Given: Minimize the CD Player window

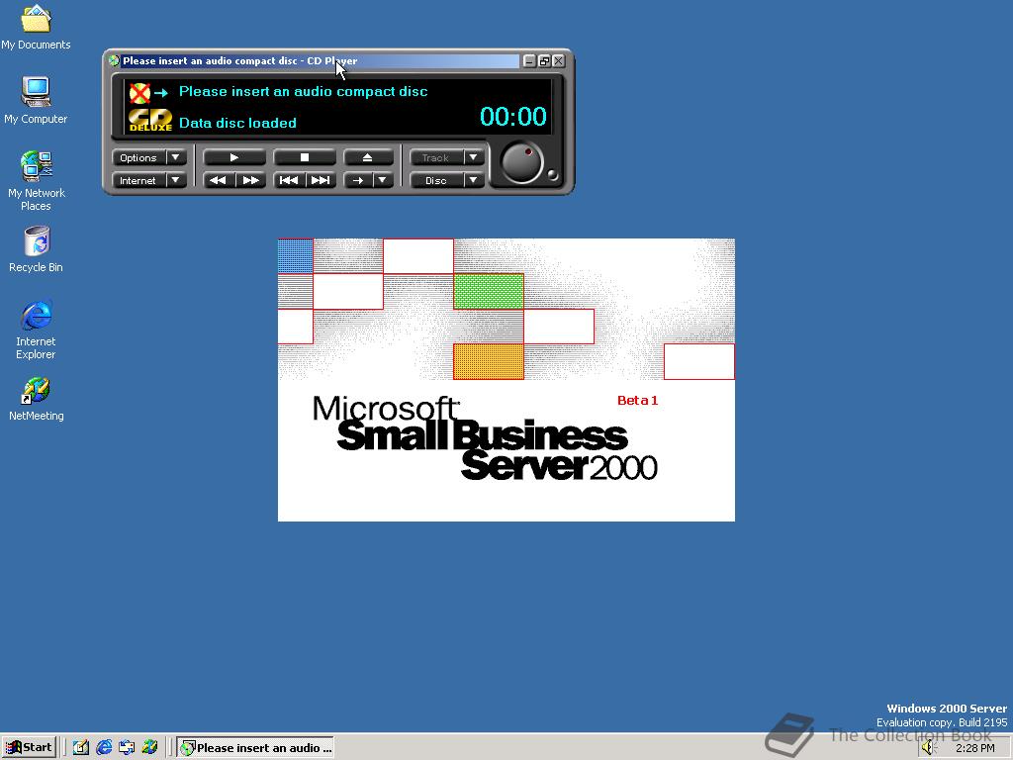Looking at the screenshot, I should 530,60.
